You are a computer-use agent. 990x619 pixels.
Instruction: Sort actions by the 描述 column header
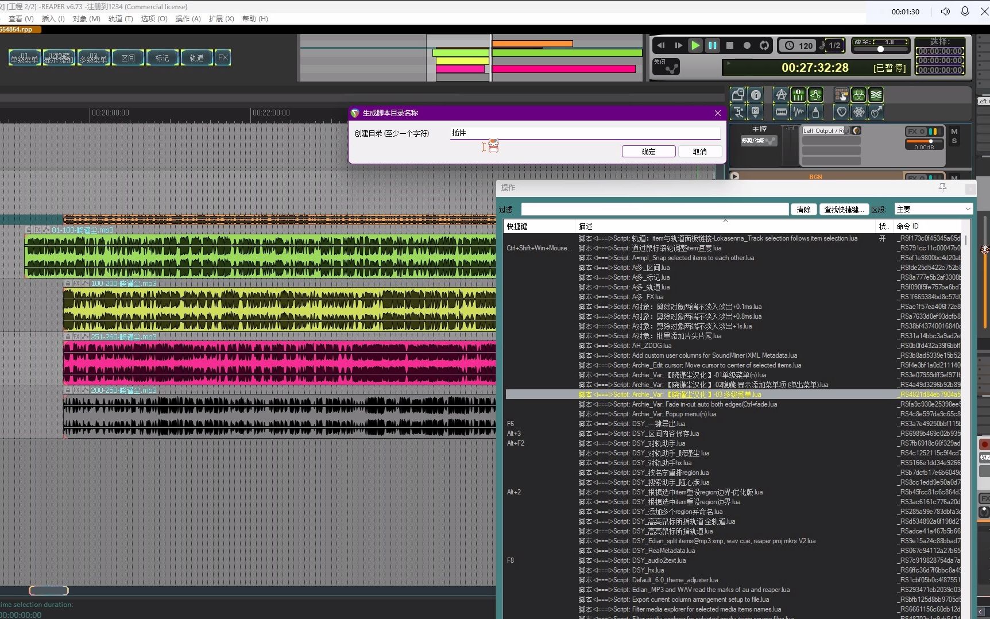click(x=725, y=226)
